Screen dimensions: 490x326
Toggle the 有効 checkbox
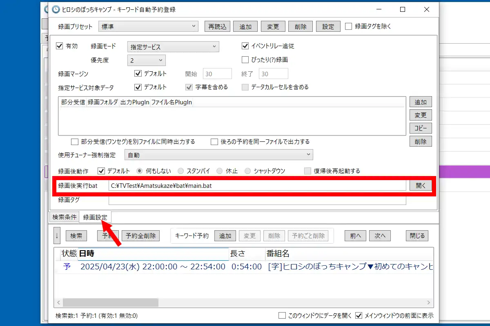pos(60,46)
